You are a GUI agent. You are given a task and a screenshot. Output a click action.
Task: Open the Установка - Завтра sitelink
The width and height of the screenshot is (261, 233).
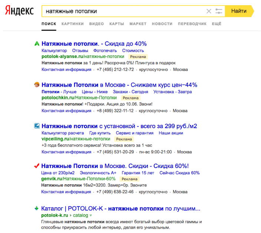coord(173,92)
